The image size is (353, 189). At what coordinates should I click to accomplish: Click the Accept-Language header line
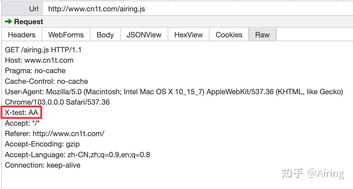77,155
